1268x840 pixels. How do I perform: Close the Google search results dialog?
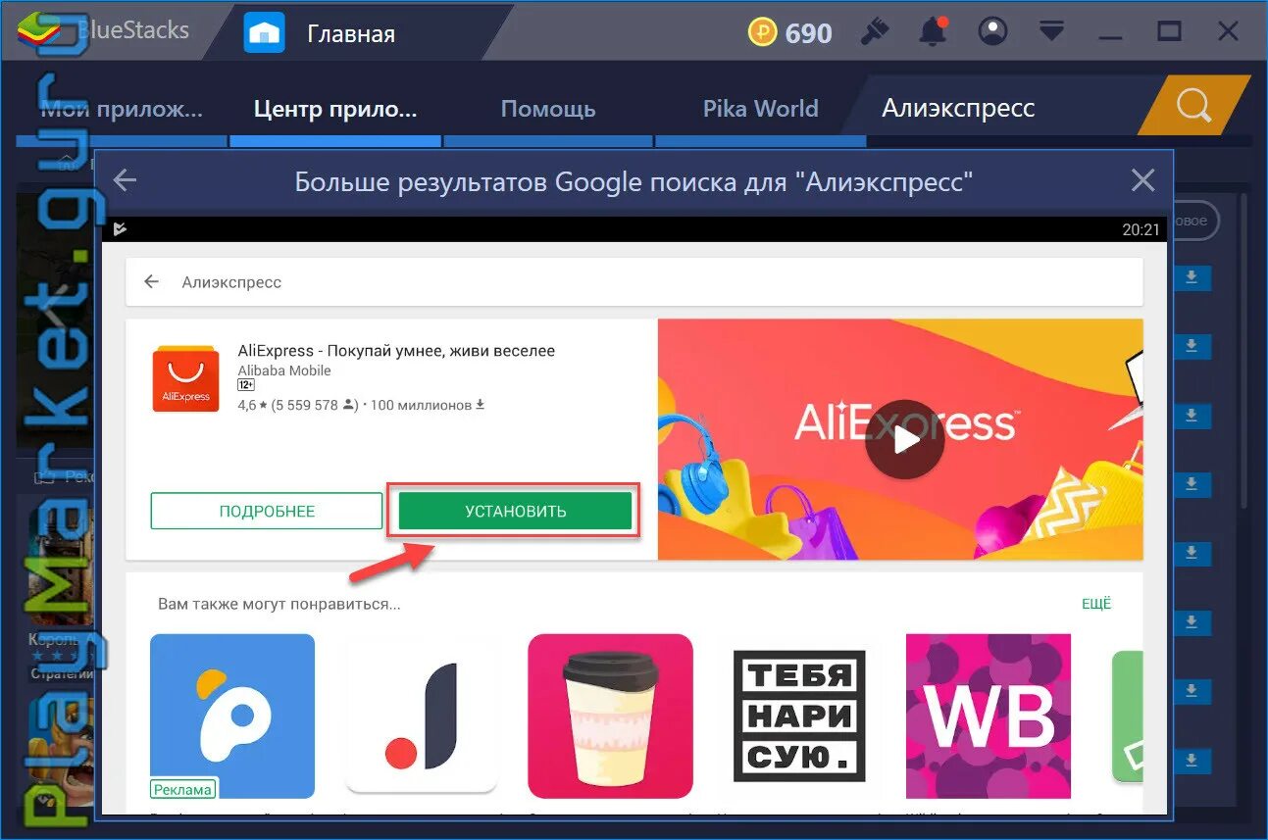[1142, 180]
